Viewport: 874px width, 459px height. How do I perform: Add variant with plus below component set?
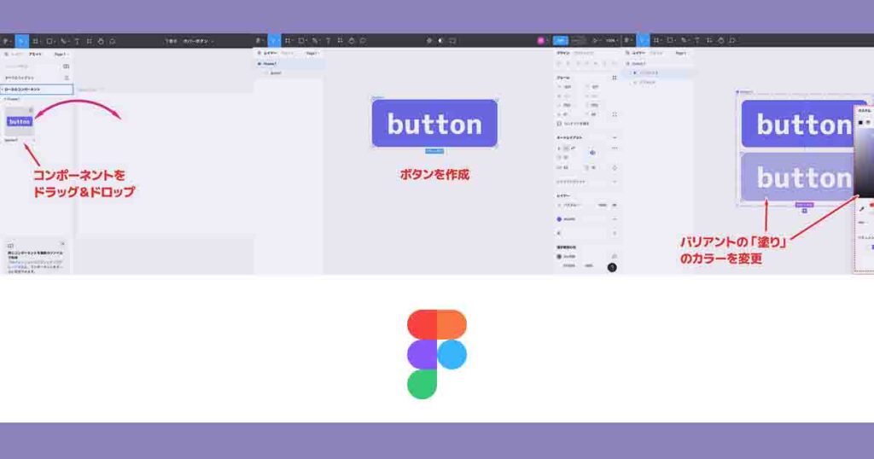[x=804, y=211]
